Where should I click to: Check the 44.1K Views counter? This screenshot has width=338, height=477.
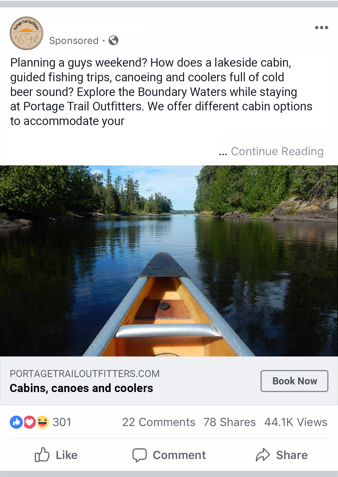[x=295, y=422]
